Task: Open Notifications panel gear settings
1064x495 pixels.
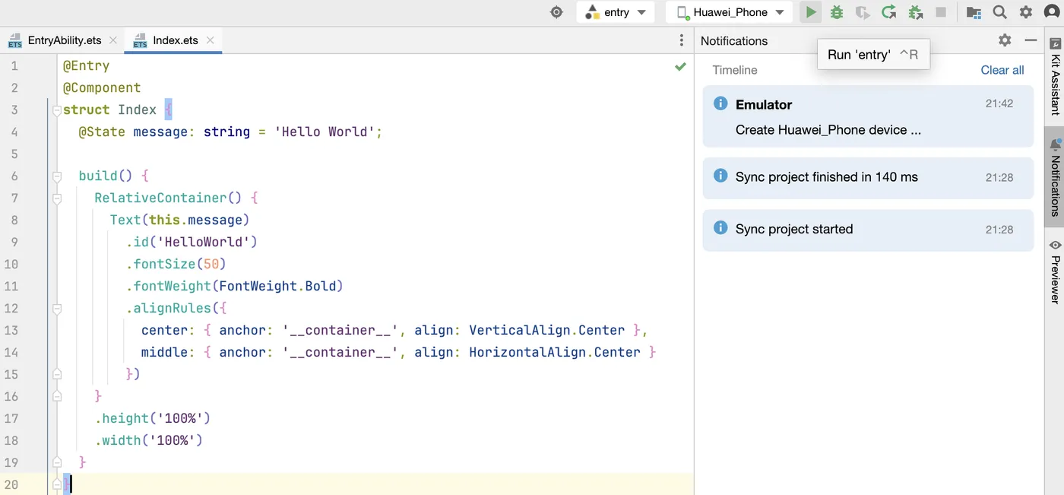Action: (1005, 40)
